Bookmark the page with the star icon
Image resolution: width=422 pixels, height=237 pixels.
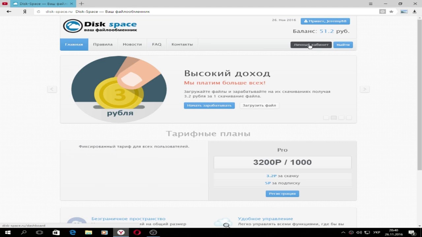[x=391, y=12]
